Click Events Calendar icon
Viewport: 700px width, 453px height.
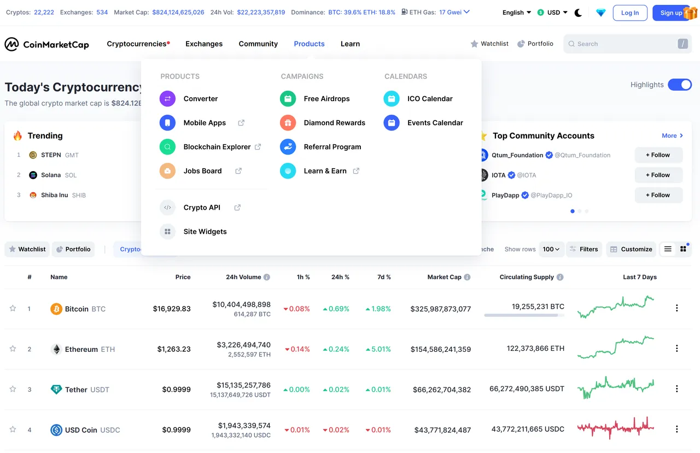392,123
